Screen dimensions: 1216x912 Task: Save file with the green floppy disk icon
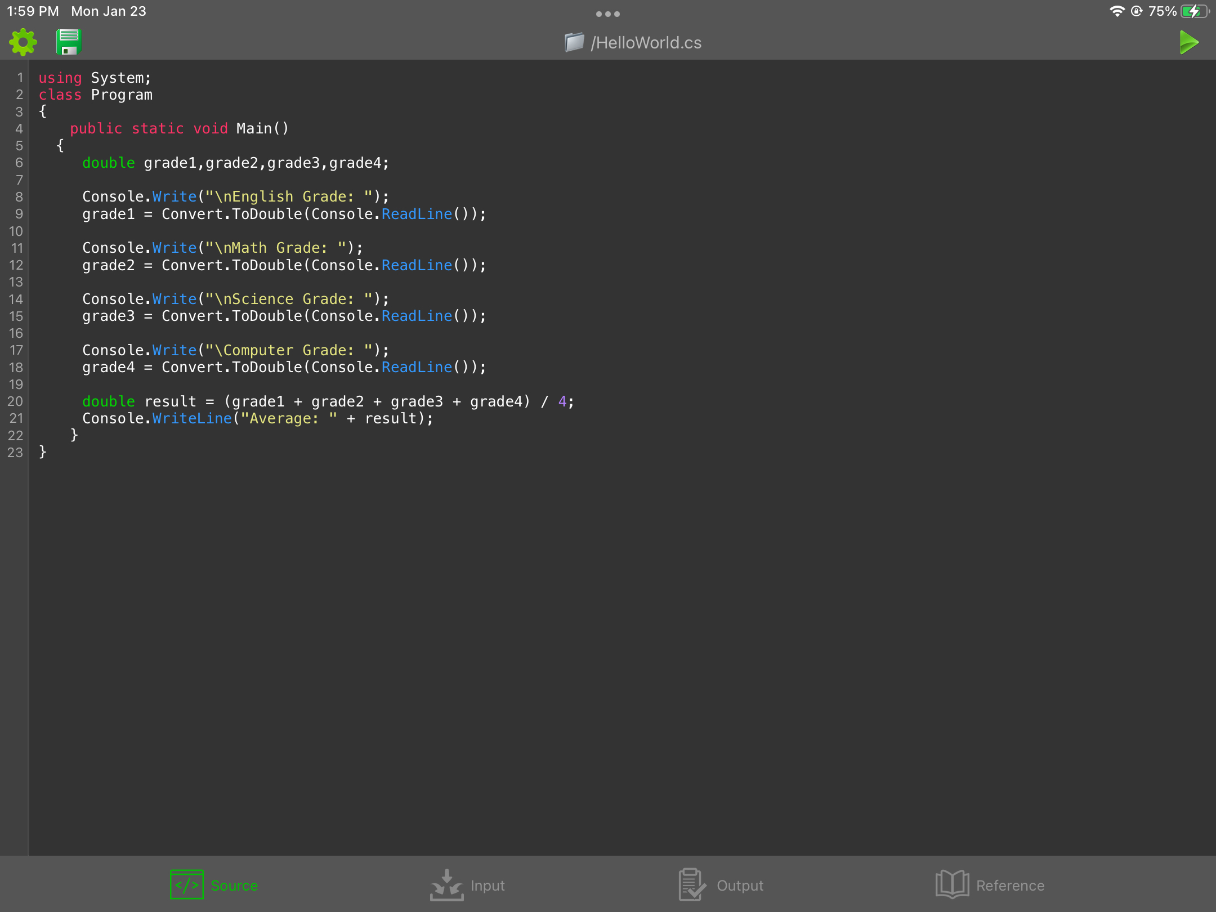[69, 42]
